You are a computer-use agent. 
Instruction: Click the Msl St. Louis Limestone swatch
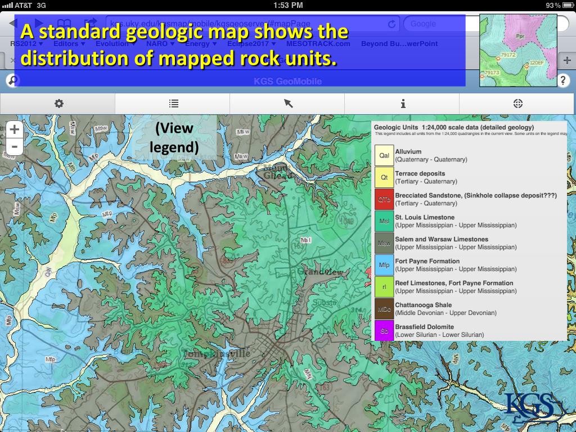(384, 221)
